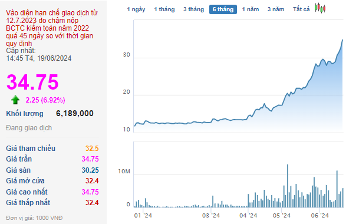Select the 1 tháng time range
The width and height of the screenshot is (346, 224).
164,9
